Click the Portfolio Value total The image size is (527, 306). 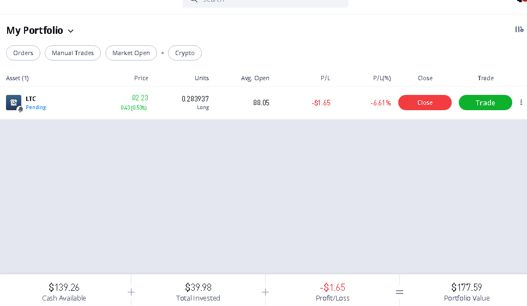pyautogui.click(x=466, y=292)
